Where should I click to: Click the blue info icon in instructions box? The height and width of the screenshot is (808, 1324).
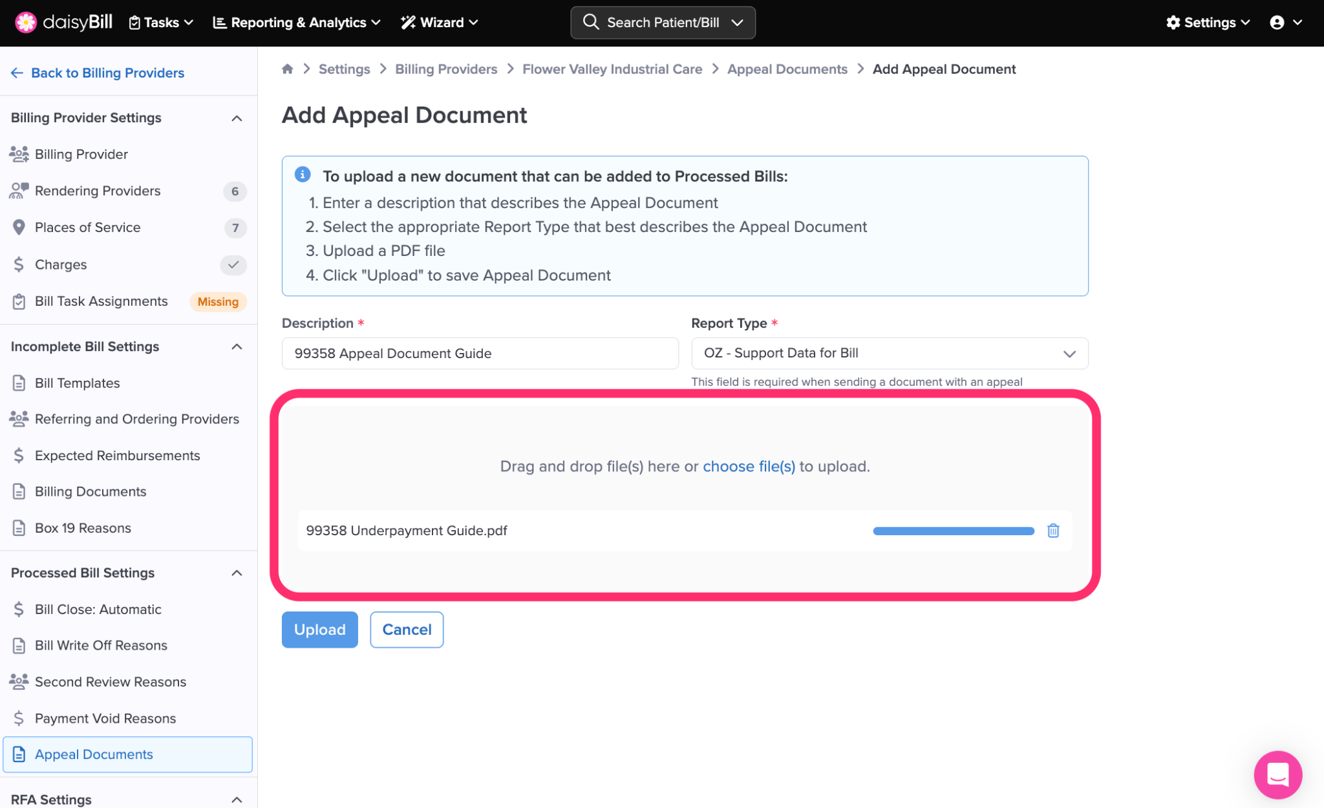[303, 175]
